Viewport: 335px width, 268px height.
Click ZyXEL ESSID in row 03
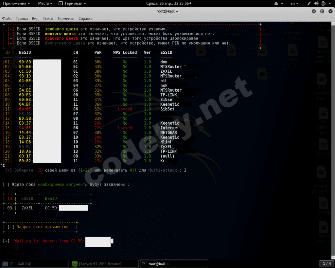pos(166,71)
